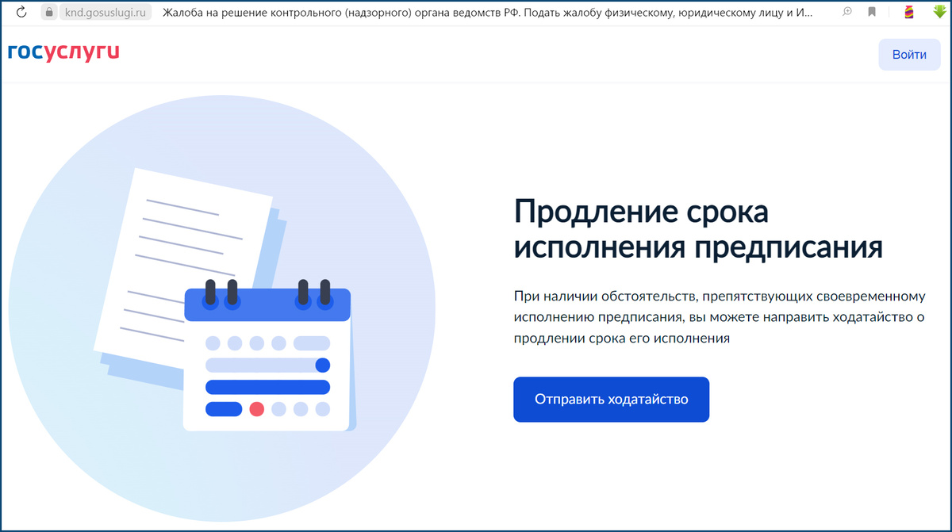Image resolution: width=952 pixels, height=532 pixels.
Task: Click the white paper sheets in the illustration
Action: 182,222
